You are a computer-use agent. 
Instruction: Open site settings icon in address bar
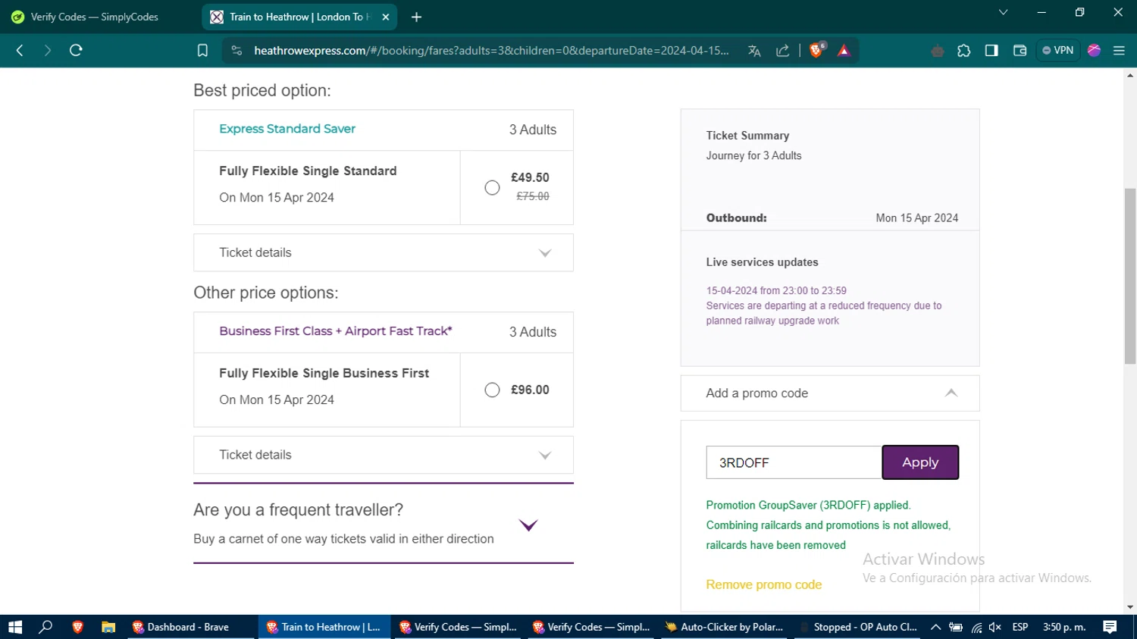[x=236, y=51]
